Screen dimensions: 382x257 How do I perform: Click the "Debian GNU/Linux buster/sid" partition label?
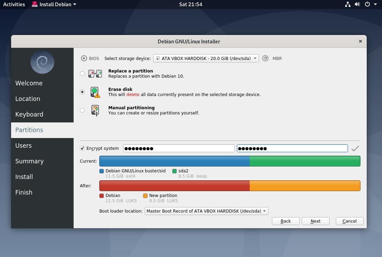click(x=135, y=171)
